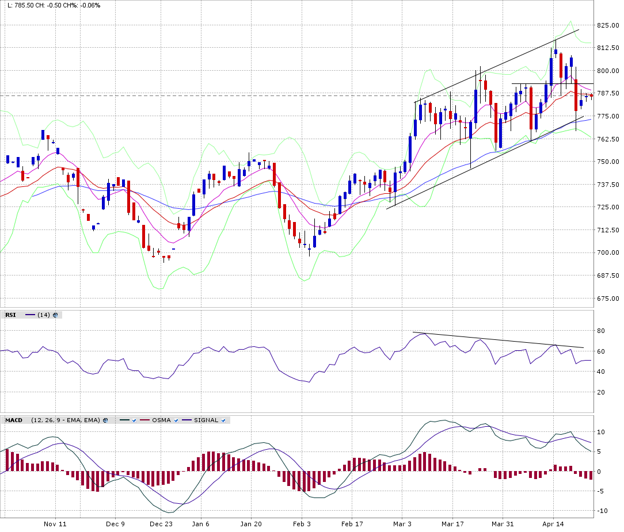Click the Dec 23 date axis label
624x532 pixels.
point(161,525)
